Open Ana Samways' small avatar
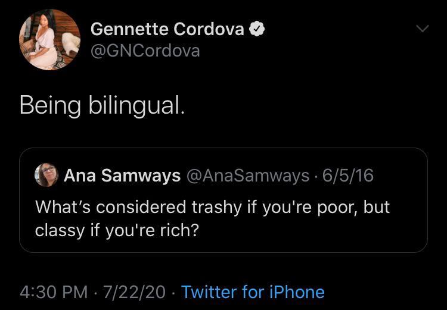 coord(46,176)
